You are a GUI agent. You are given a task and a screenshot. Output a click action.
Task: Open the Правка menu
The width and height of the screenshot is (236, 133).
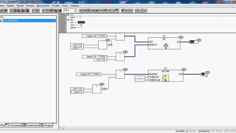[10, 6]
